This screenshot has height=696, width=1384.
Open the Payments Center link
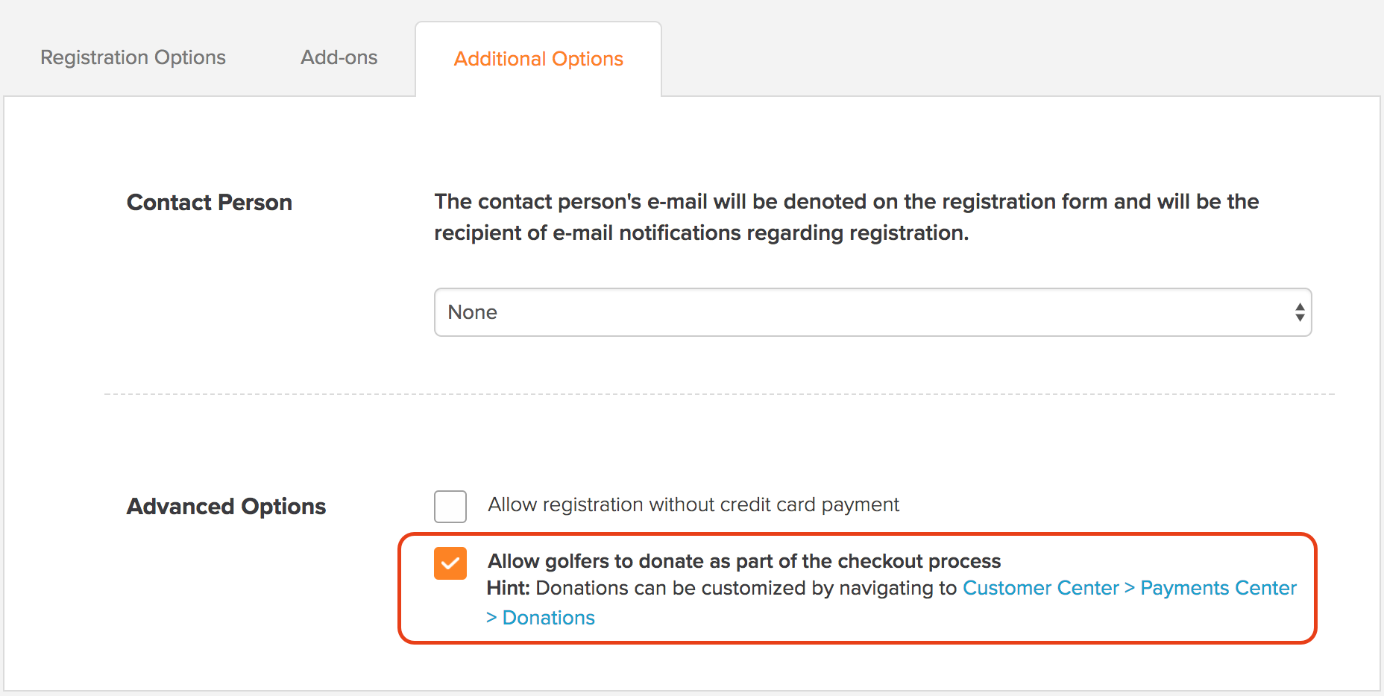1218,588
